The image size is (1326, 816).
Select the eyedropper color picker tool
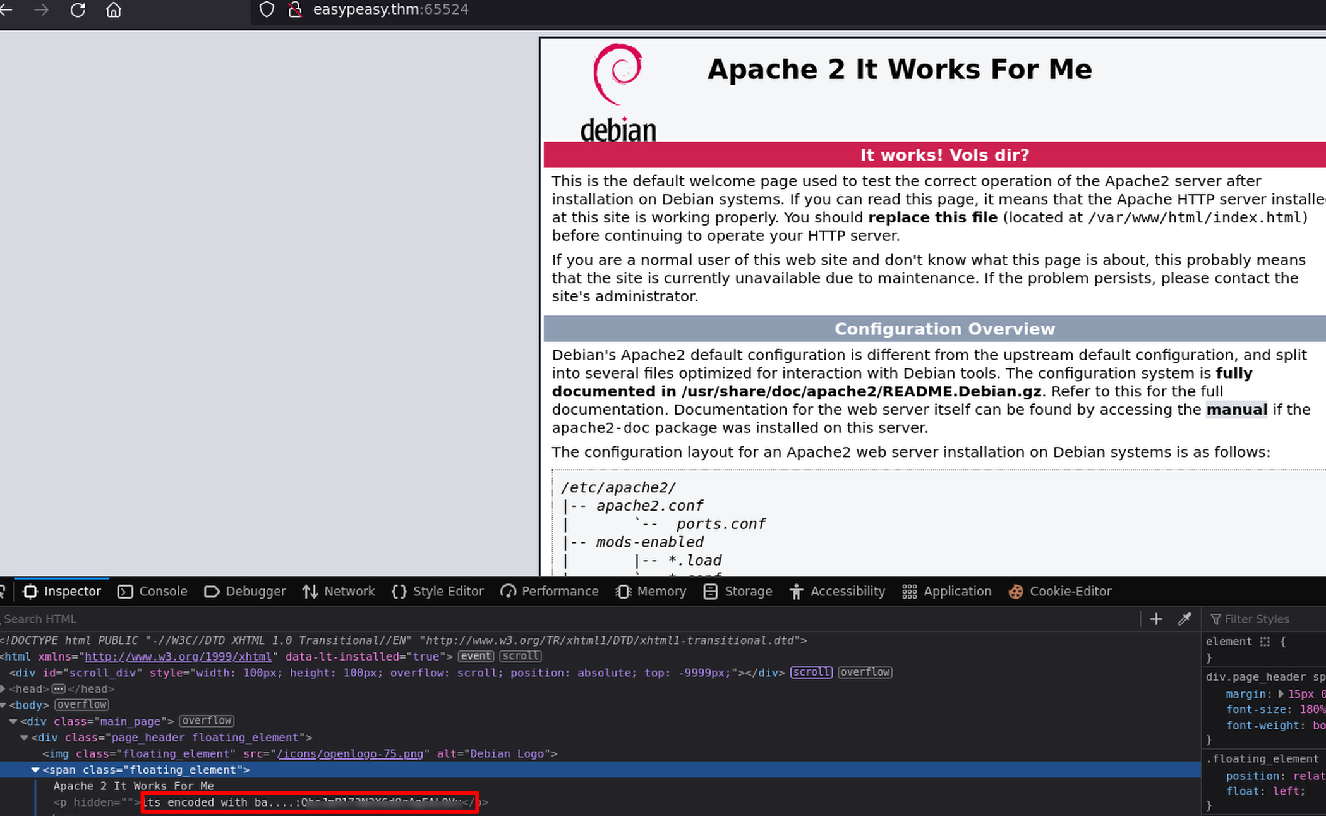click(1184, 619)
